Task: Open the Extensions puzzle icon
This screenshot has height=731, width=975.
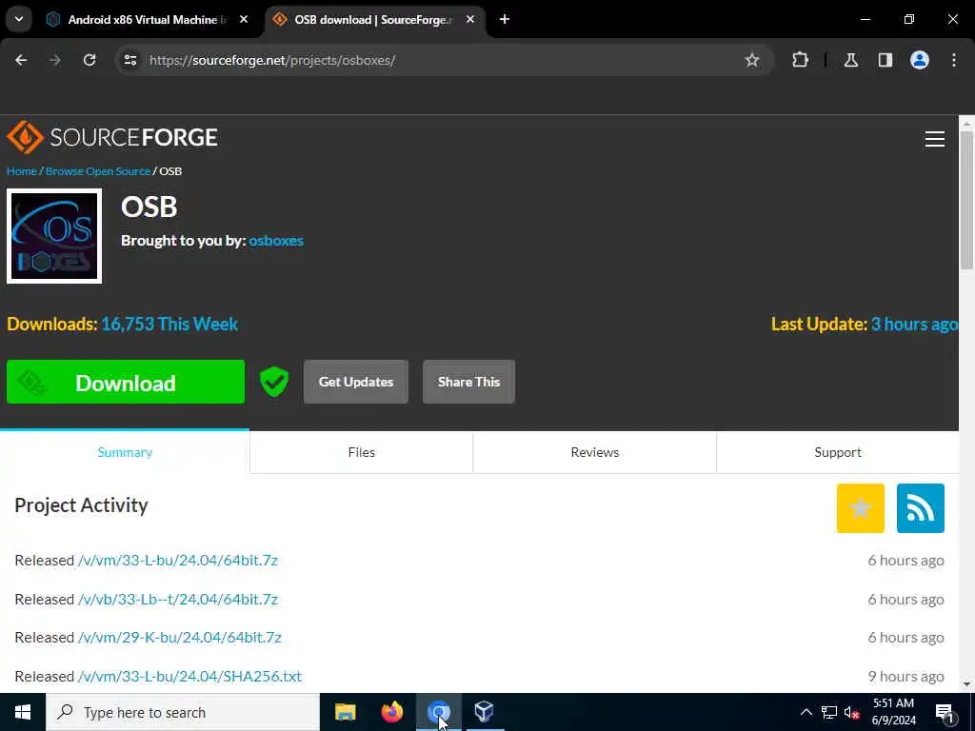Action: pyautogui.click(x=800, y=60)
